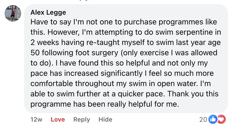This screenshot has height=129, width=251.
Task: Open Alex Legge's profile picture
Action: coord(13,13)
